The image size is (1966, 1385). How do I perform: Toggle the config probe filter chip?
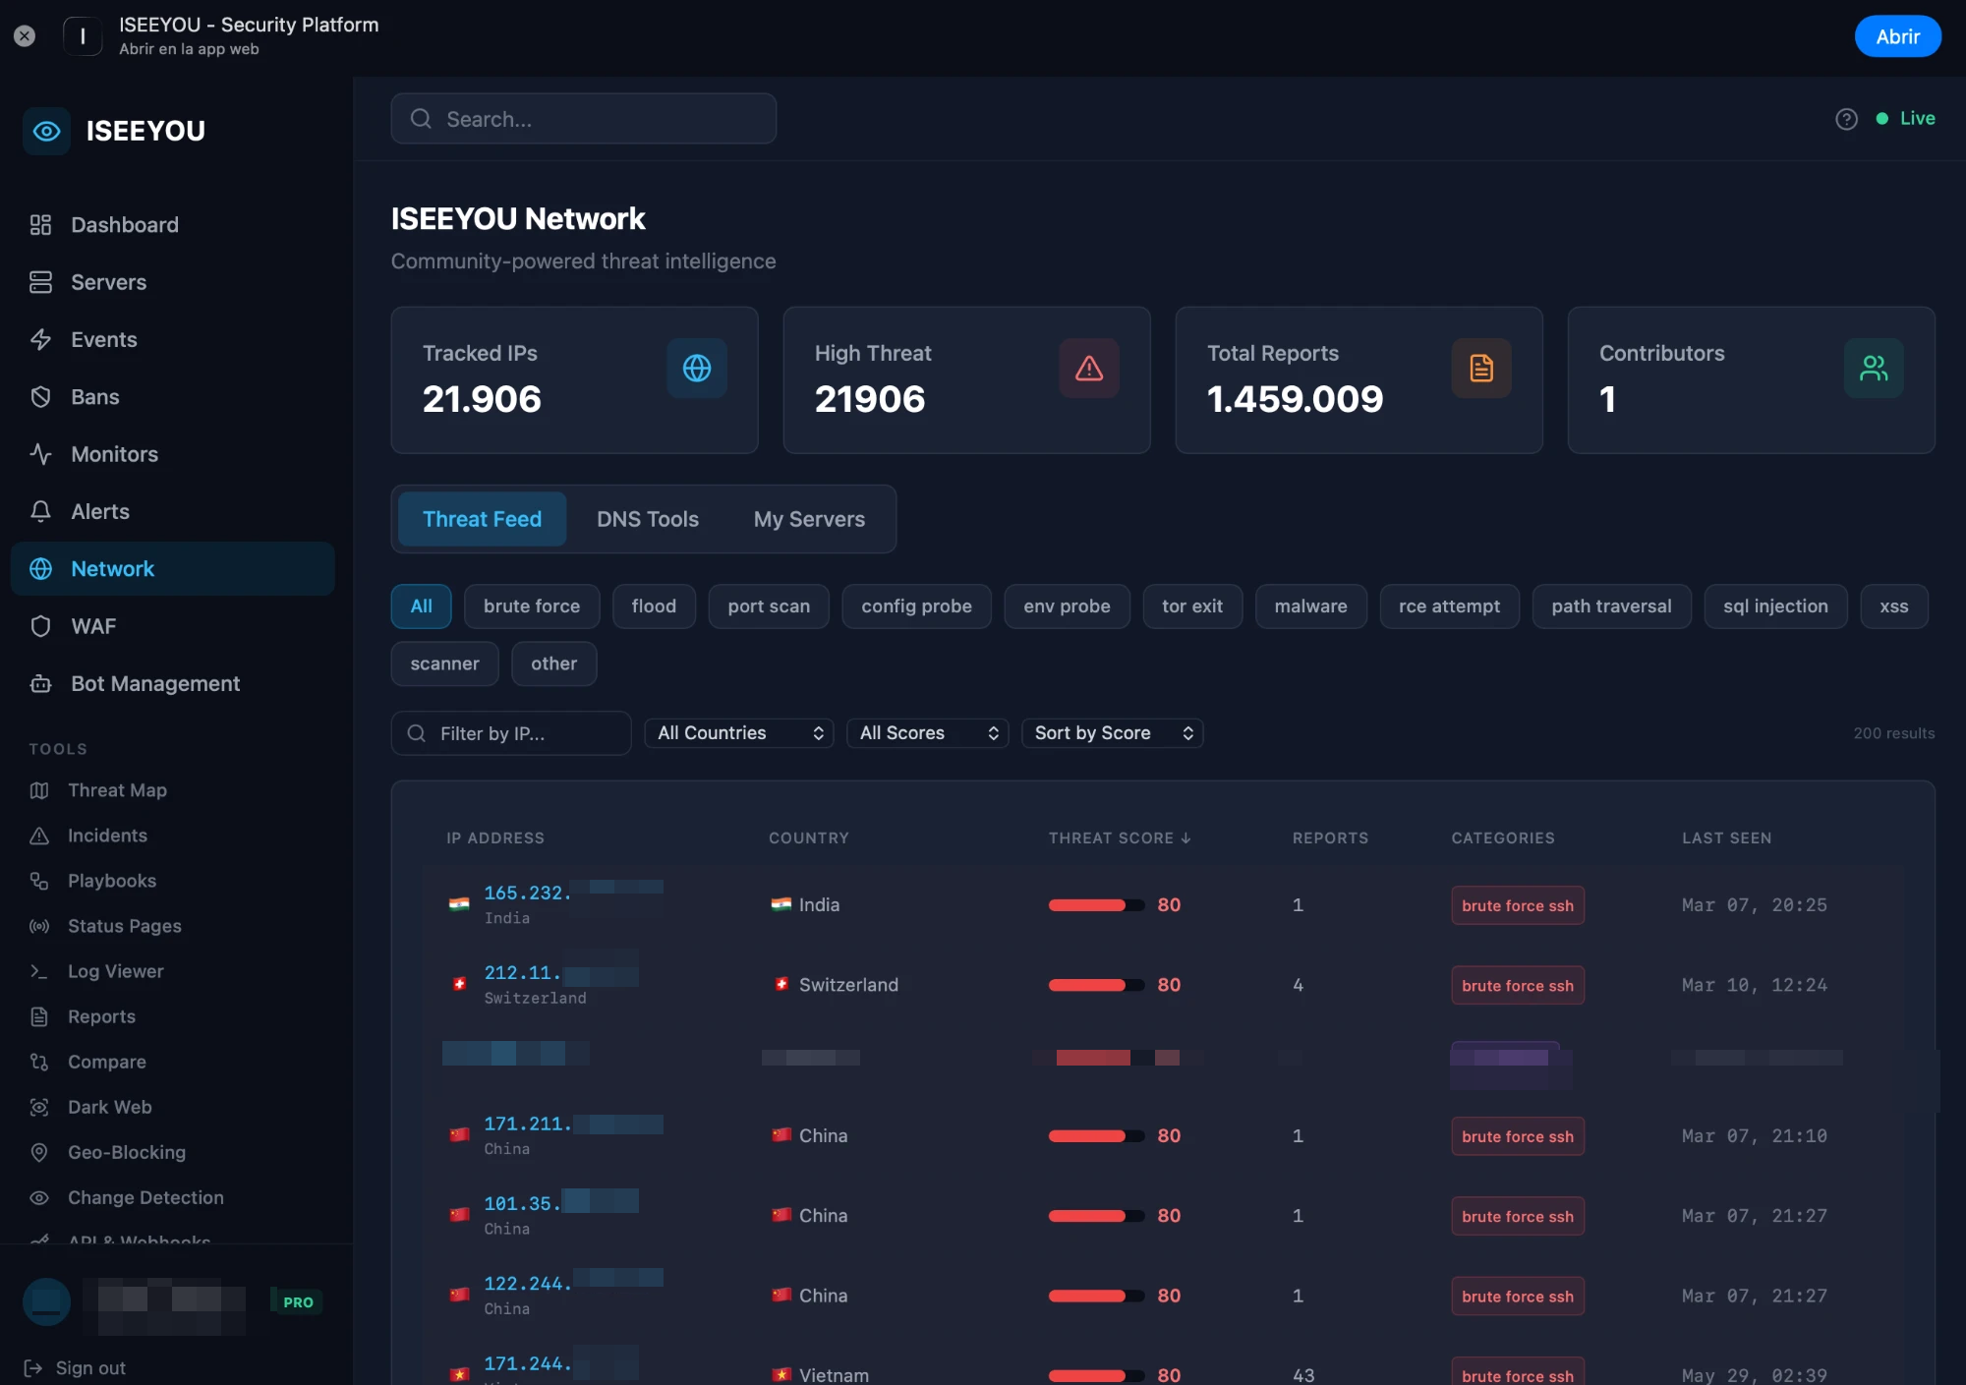pyautogui.click(x=916, y=606)
